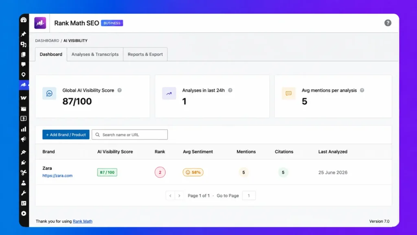Click Zara's Citations count 5

[283, 173]
